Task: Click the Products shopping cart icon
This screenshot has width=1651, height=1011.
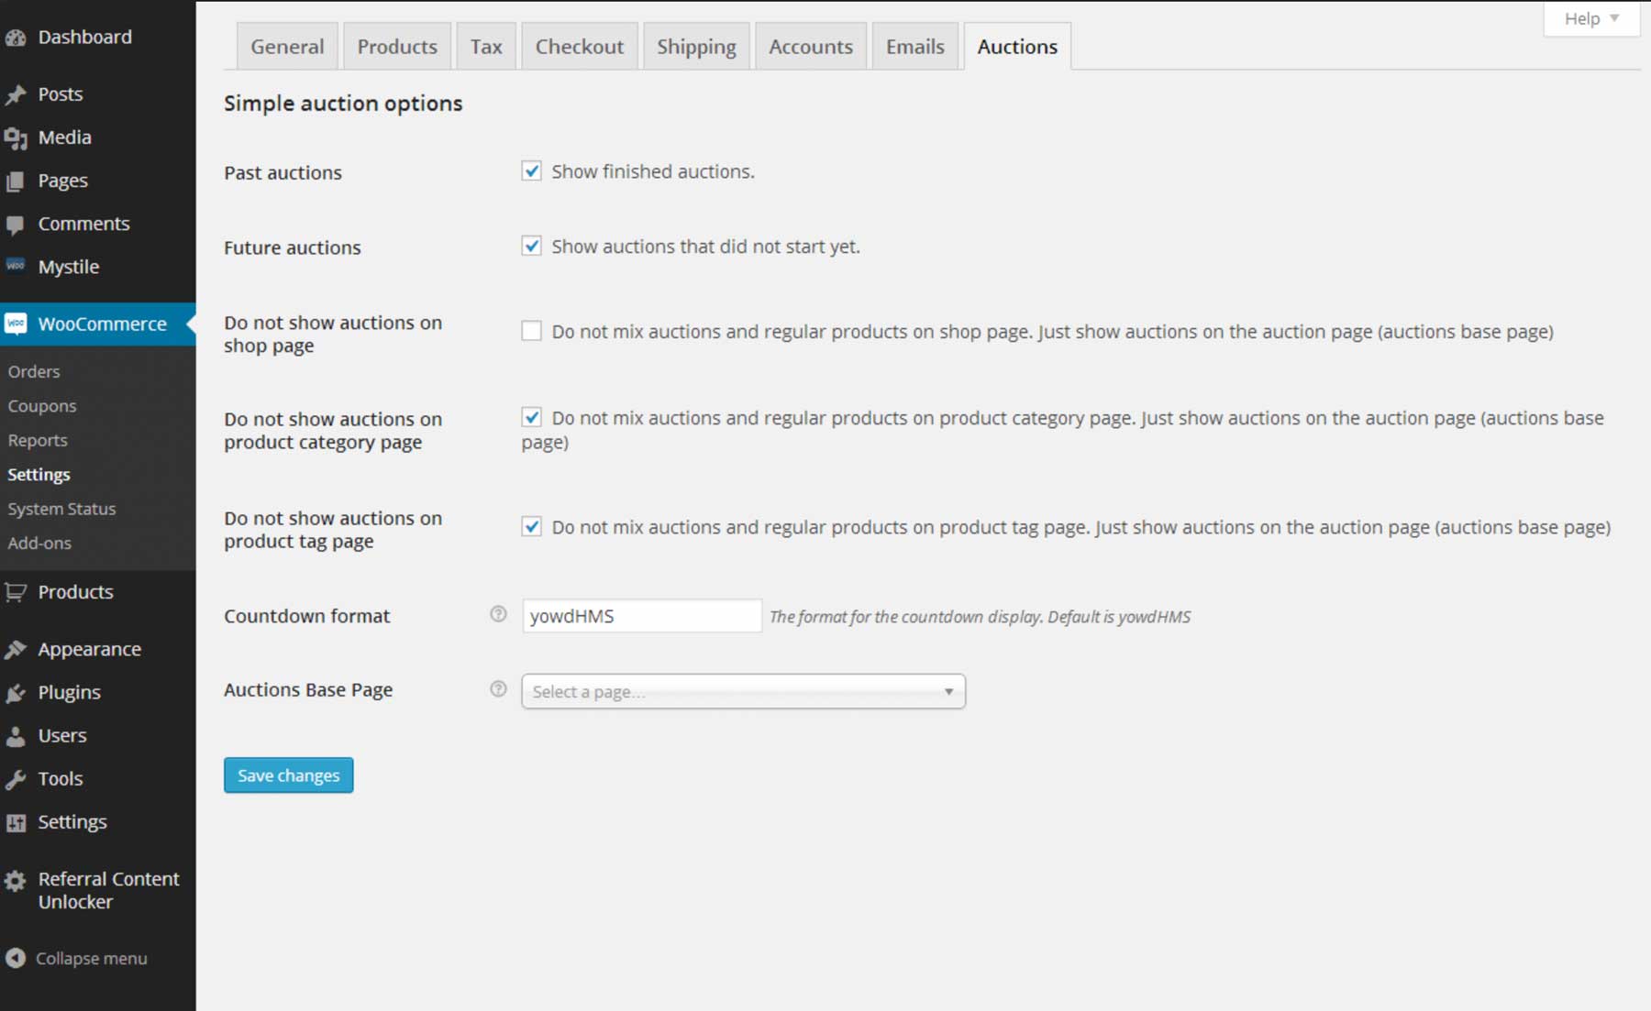Action: pos(16,591)
